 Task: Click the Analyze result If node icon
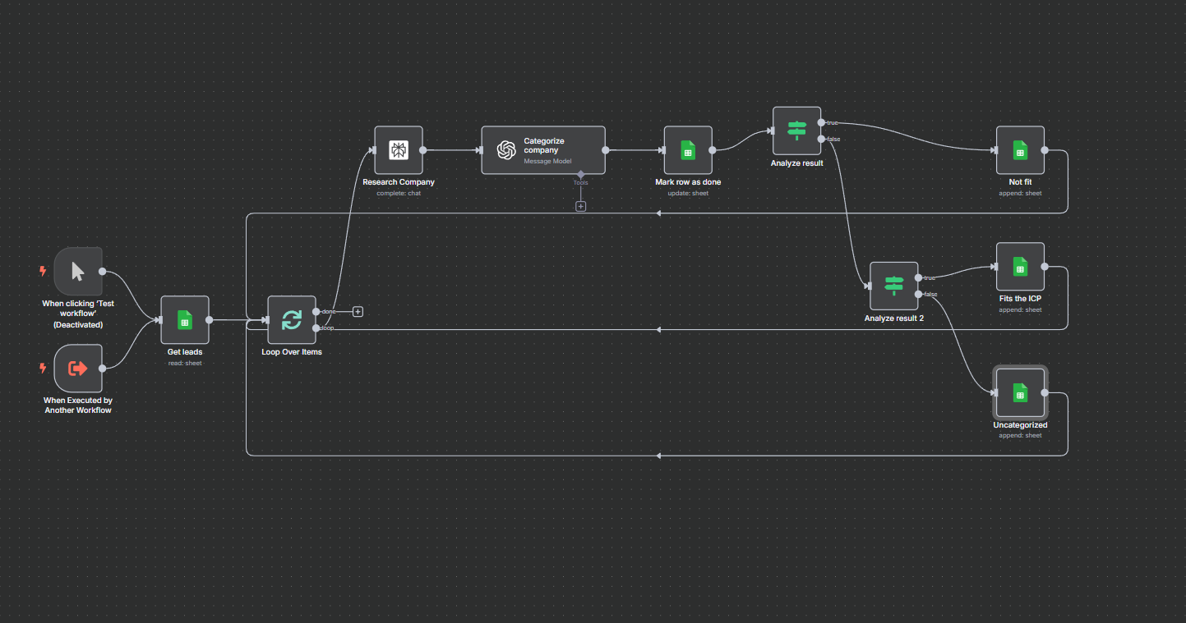[797, 131]
